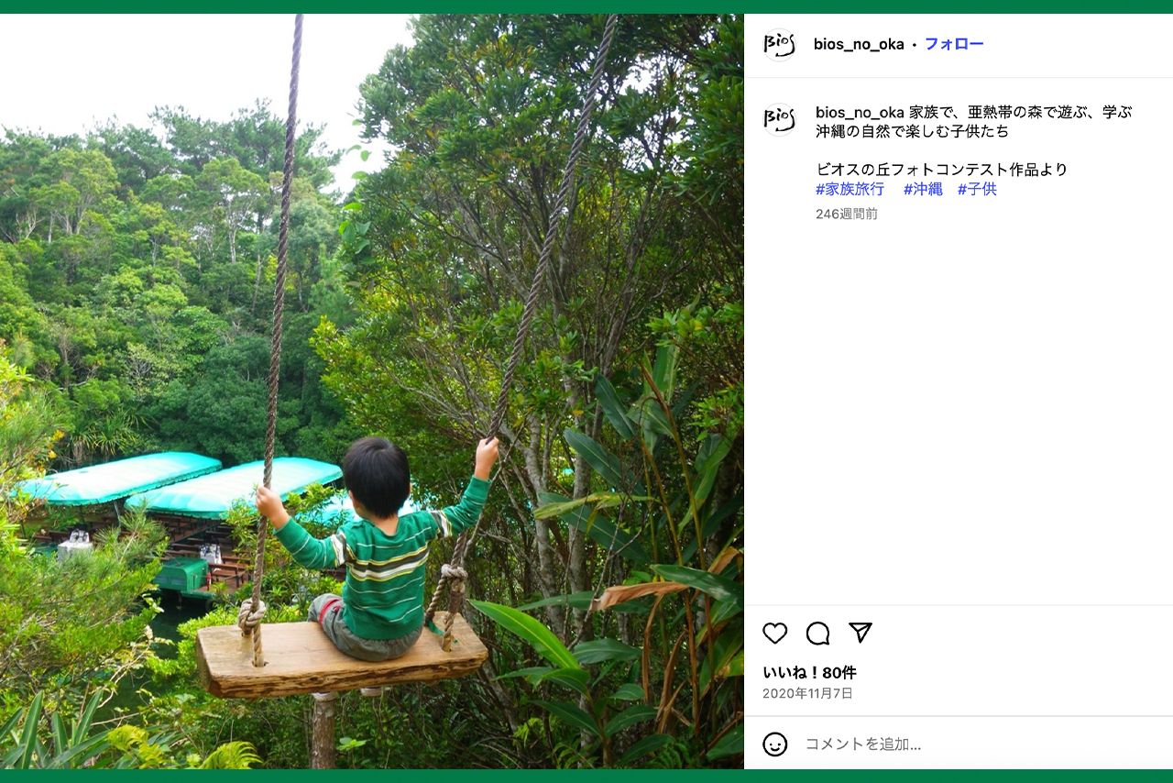Share the post using the paper plane icon
The height and width of the screenshot is (783, 1173).
pyautogui.click(x=860, y=633)
